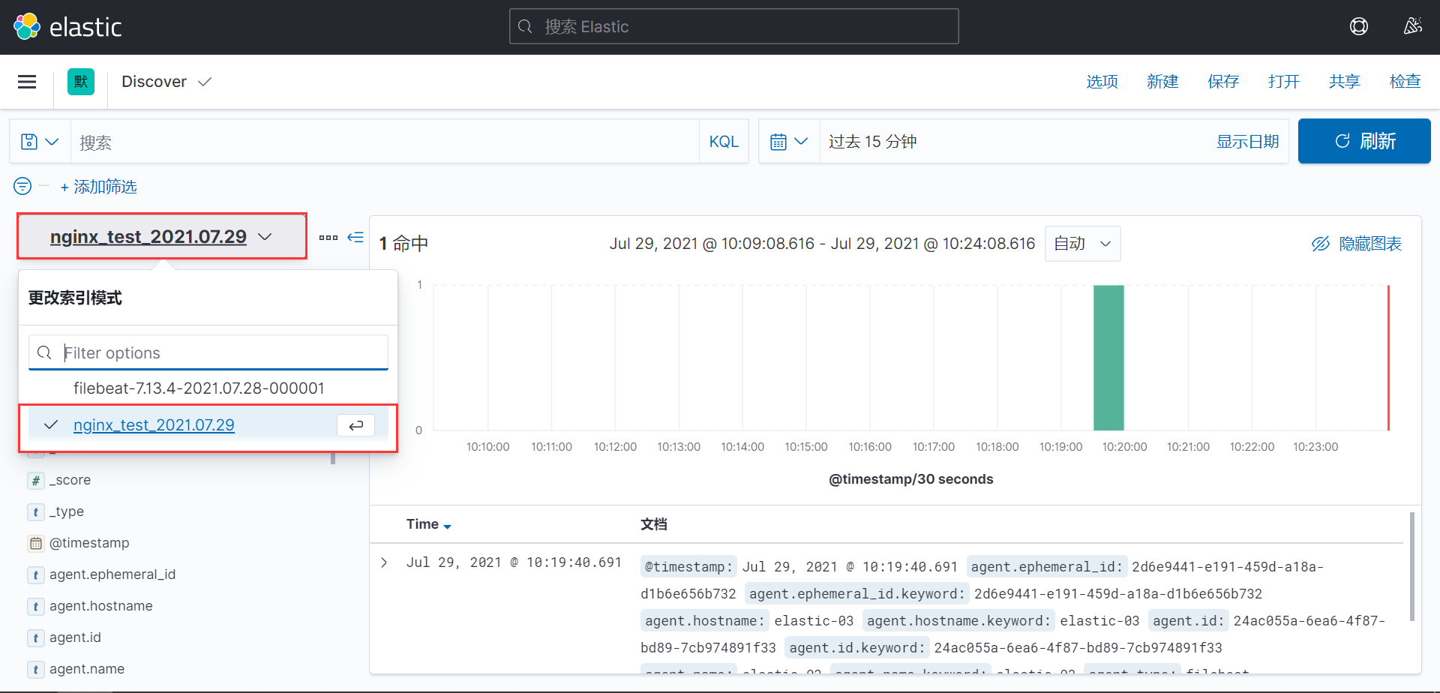Click the document table vertical scrollbar
1440x693 pixels.
[x=1412, y=567]
